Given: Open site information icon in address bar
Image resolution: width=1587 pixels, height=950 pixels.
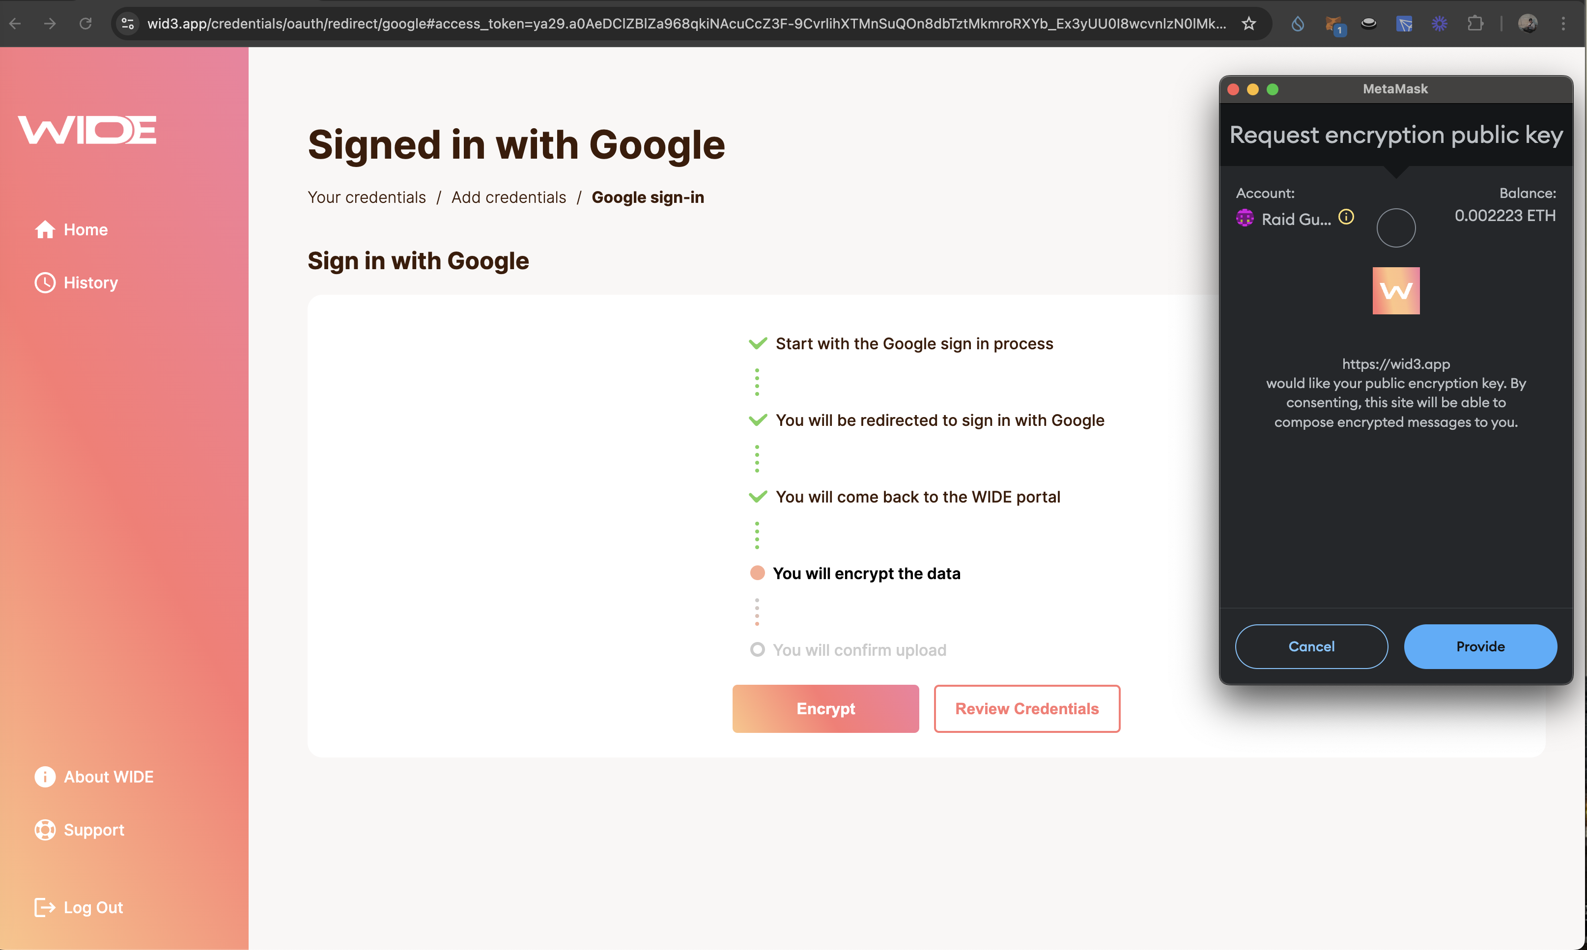Looking at the screenshot, I should (128, 24).
